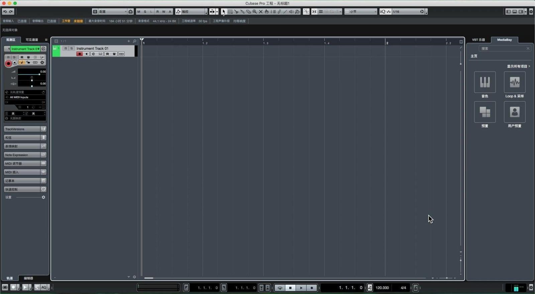
Task: Toggle iQ iterative quantize button
Action: pos(383,12)
